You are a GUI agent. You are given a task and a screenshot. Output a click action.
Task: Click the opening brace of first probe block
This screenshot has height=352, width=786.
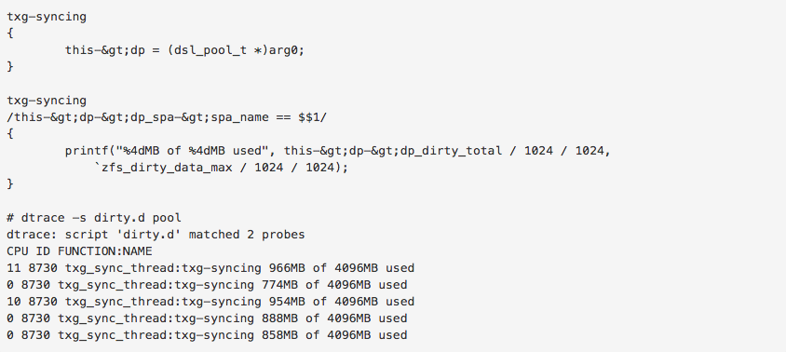(10, 34)
